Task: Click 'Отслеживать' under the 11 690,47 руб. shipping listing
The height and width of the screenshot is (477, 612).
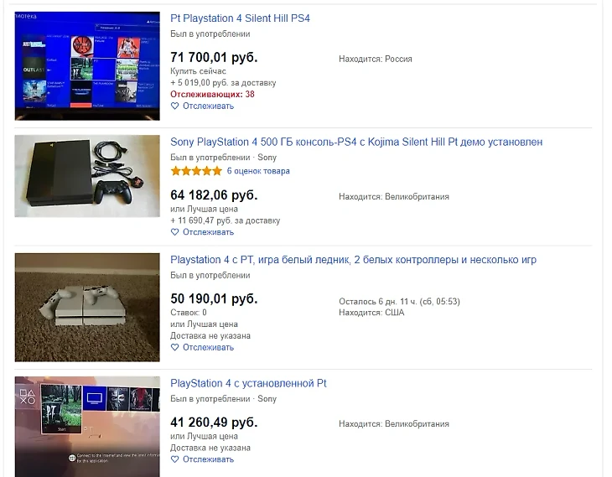Action: (208, 232)
